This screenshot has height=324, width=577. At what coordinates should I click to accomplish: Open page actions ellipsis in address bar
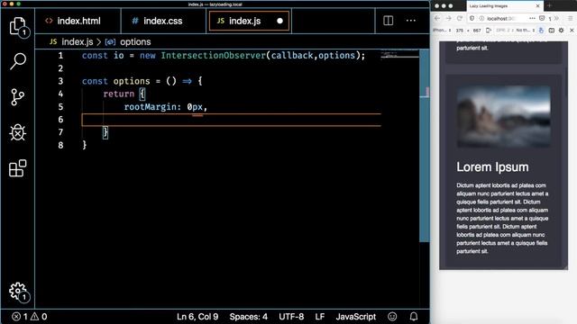point(532,18)
